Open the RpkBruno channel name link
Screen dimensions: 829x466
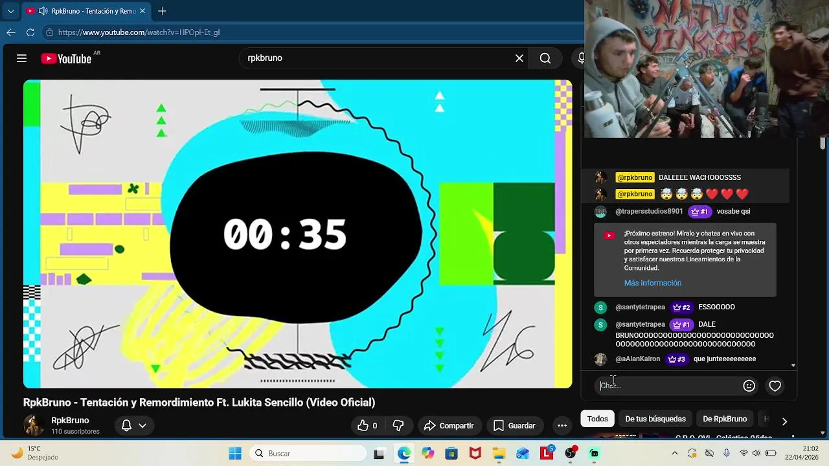(x=70, y=420)
